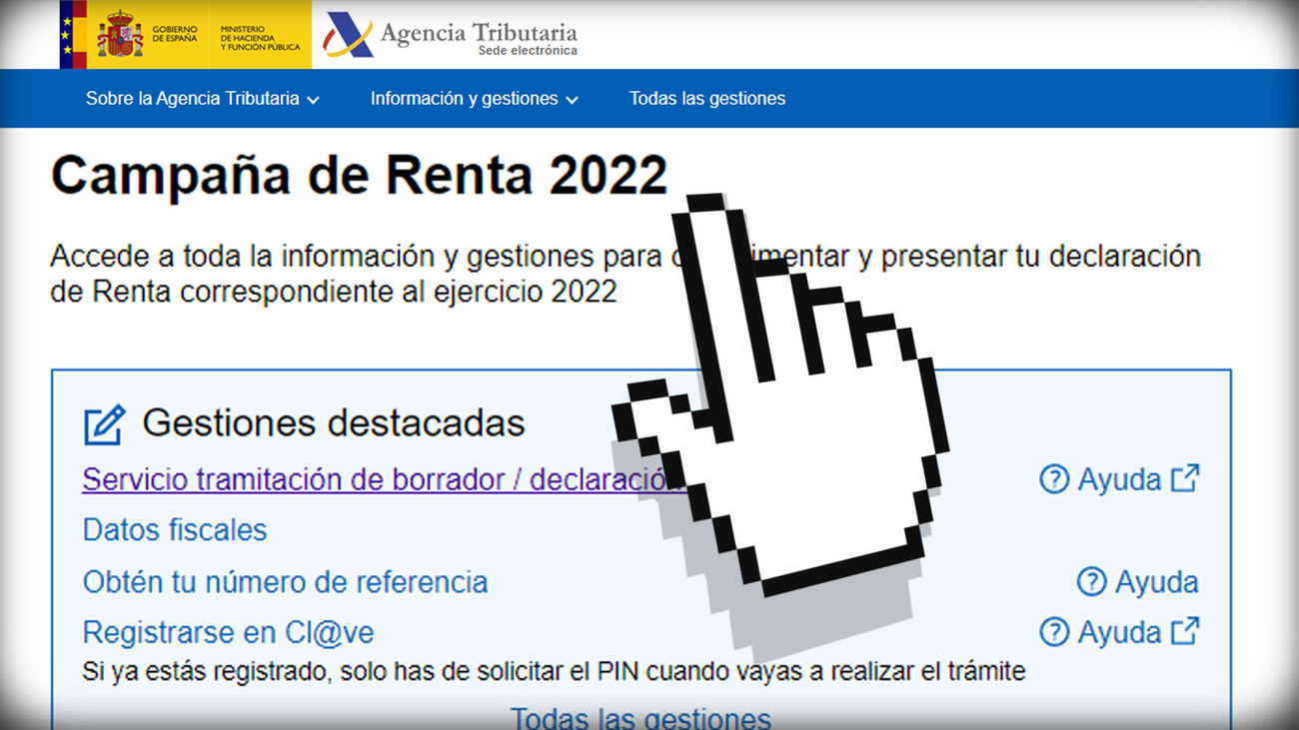Open the Datos fiscales link
The image size is (1299, 730).
pos(174,530)
